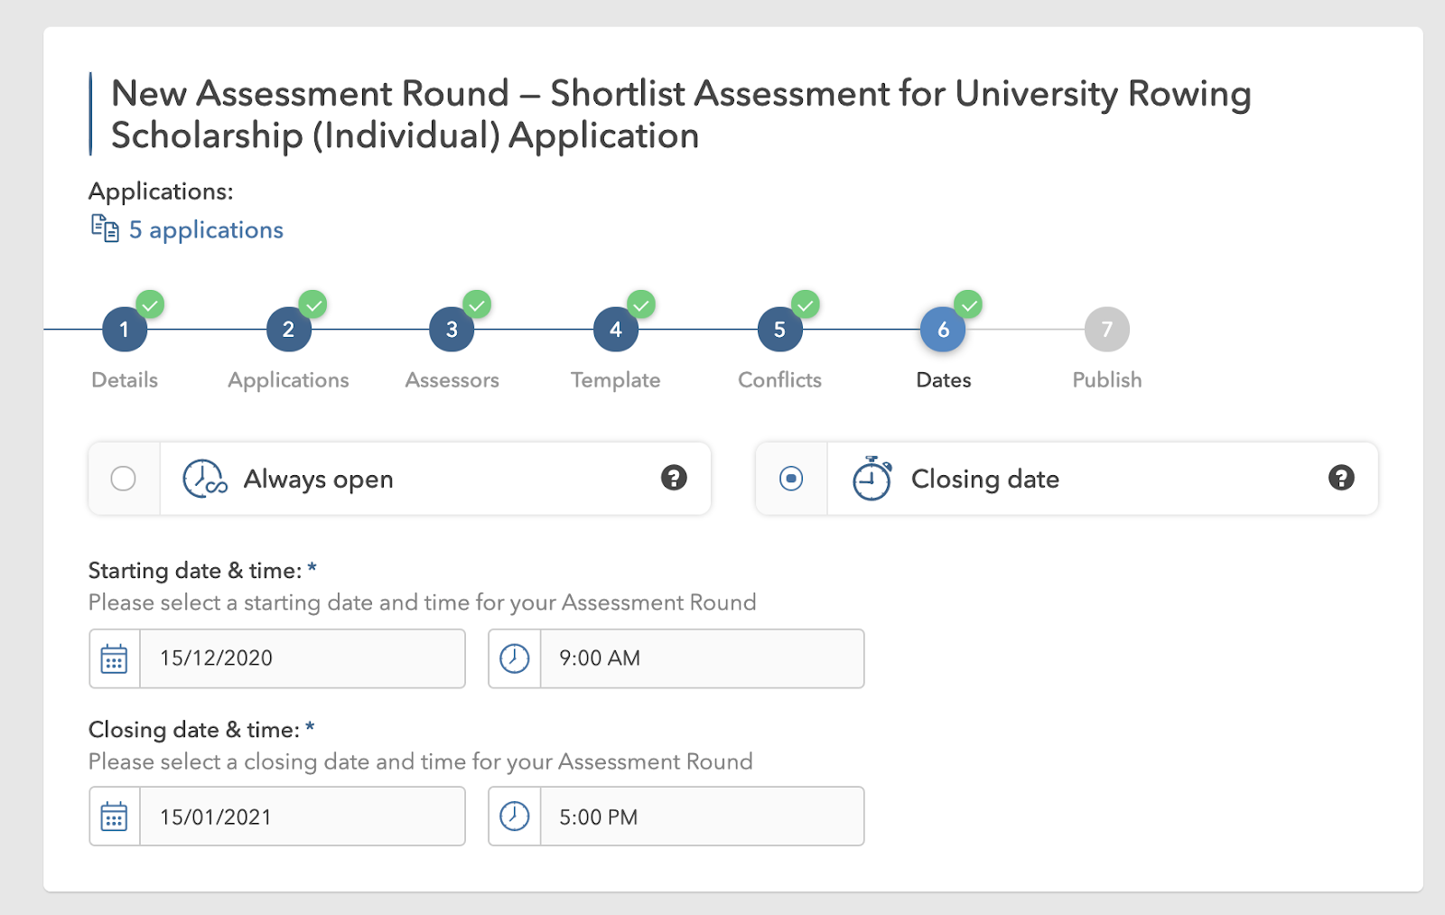Viewport: 1445px width, 915px height.
Task: Open the closing date calendar icon
Action: (115, 817)
